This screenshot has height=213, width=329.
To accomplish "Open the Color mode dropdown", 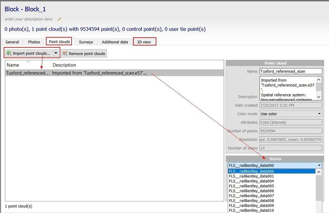I will coord(320,114).
